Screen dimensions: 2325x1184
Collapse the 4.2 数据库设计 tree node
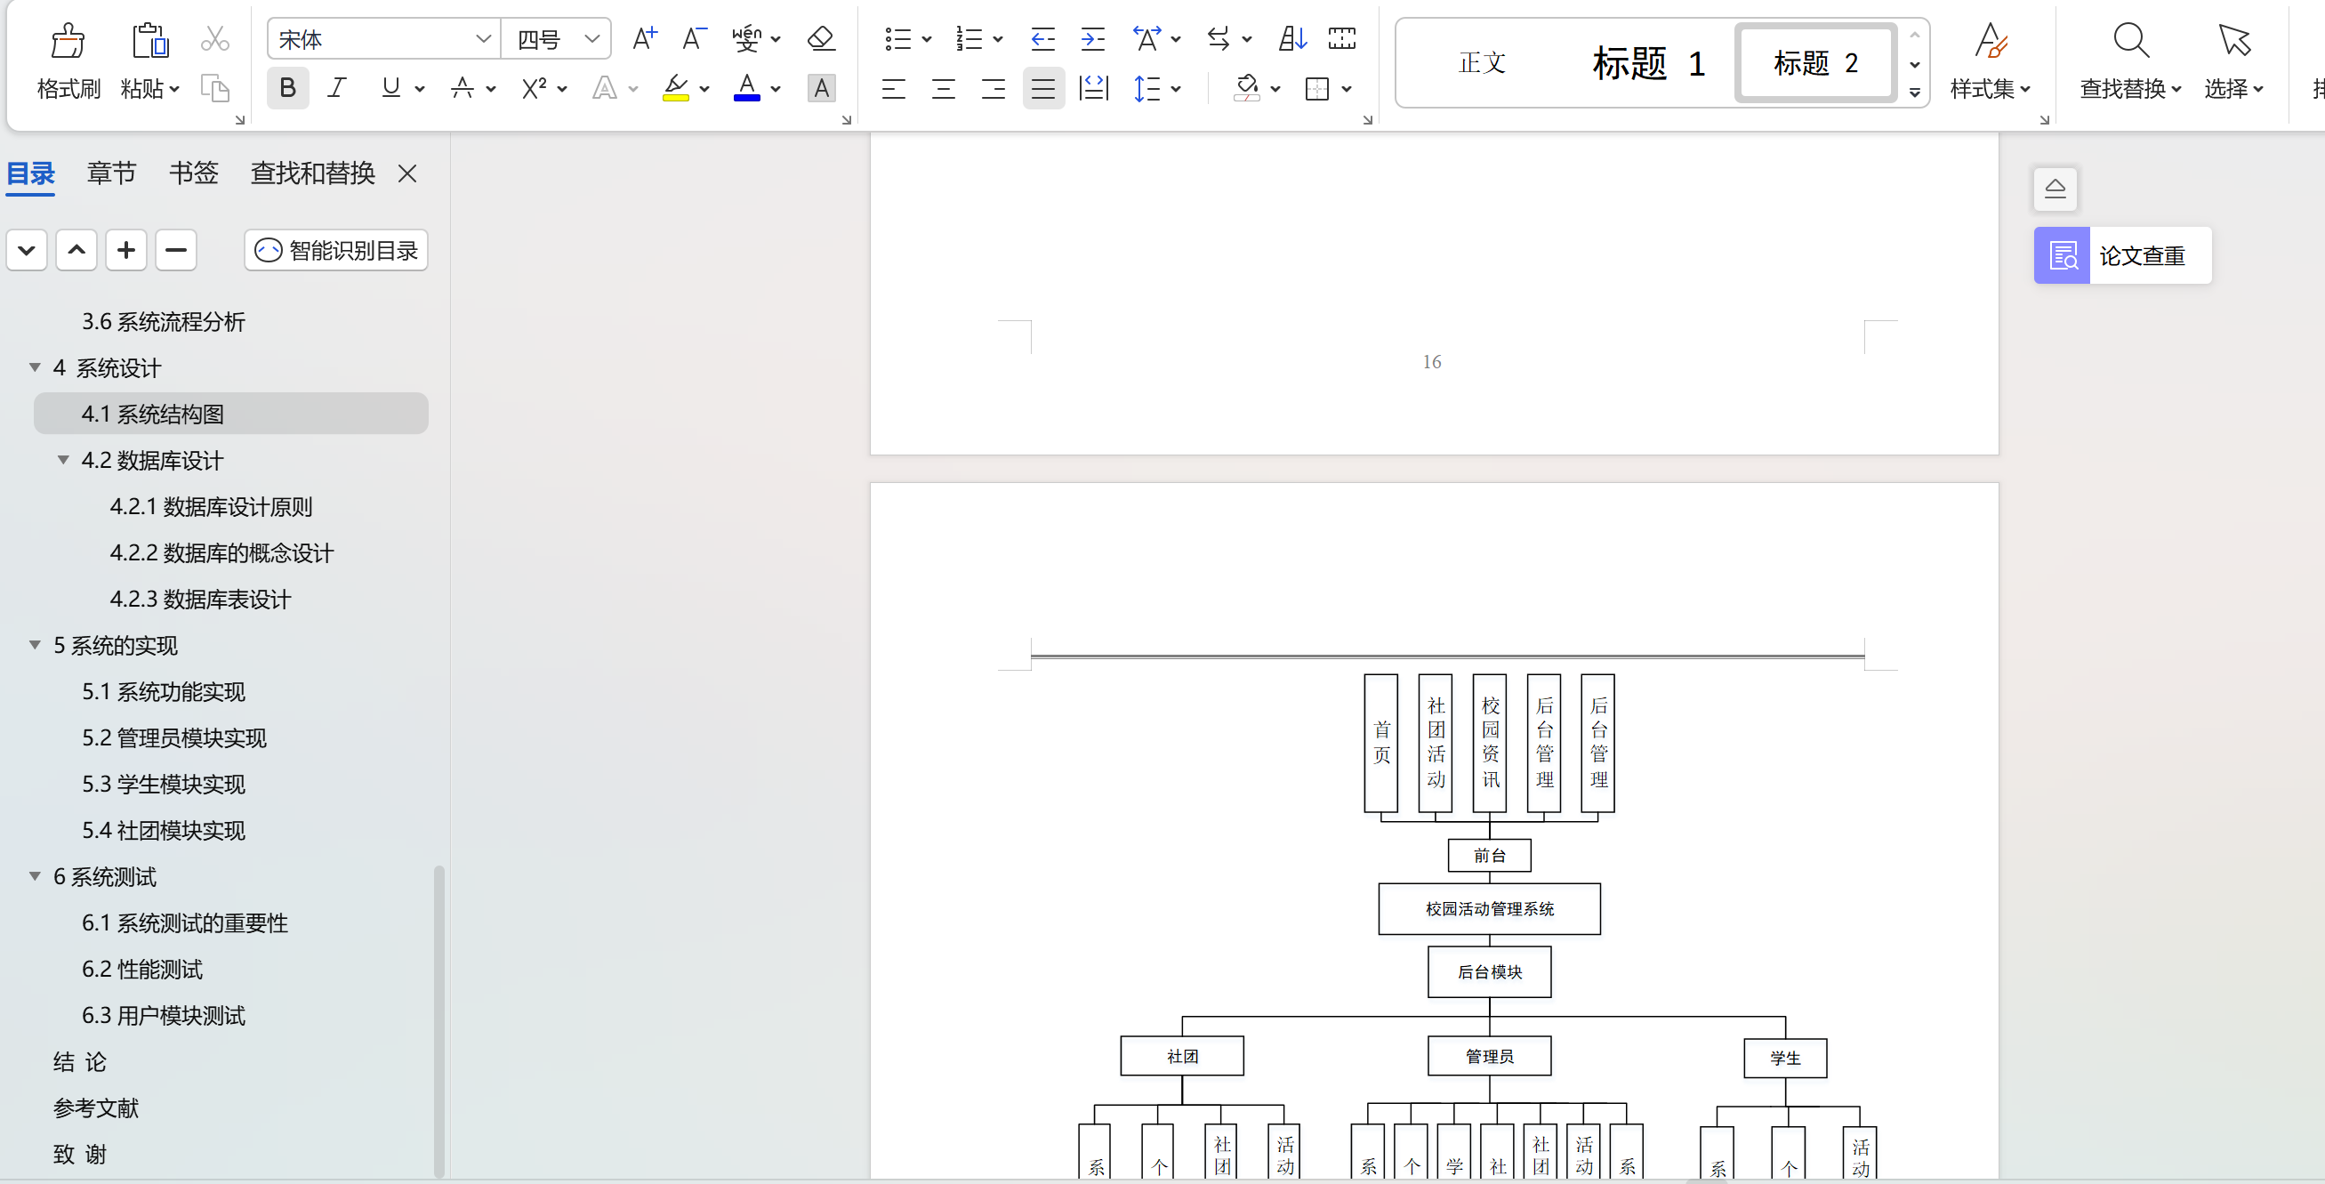[x=63, y=460]
